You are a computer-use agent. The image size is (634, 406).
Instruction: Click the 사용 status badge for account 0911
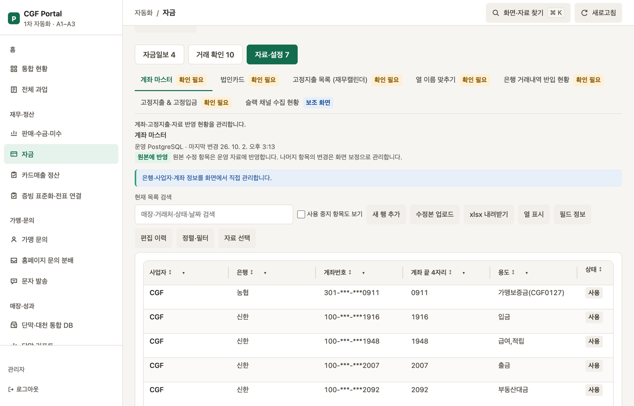point(594,293)
